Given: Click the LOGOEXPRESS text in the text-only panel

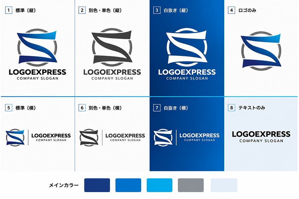Looking at the screenshot, I should pyautogui.click(x=261, y=134).
